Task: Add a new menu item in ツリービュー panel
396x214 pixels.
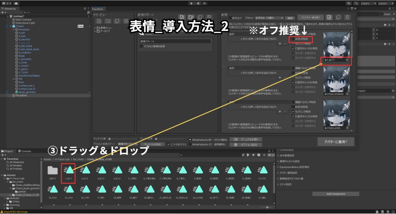Action: tap(99, 21)
